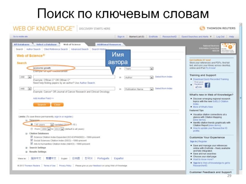Open the Cited Reference Search sub-tab
Image resolution: width=246 pixels, height=184 pixels.
[56, 49]
